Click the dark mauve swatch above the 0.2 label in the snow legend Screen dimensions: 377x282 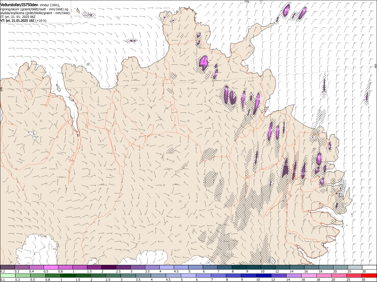[7, 267]
